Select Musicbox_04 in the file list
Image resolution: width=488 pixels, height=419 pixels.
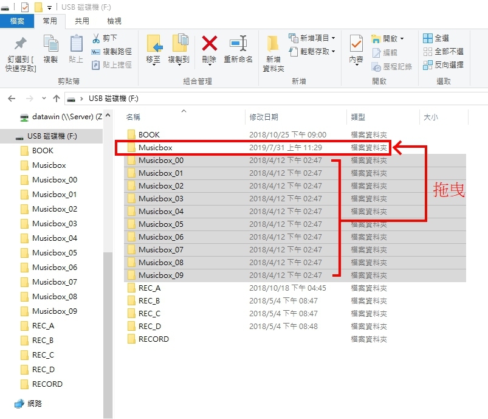[x=295, y=212]
